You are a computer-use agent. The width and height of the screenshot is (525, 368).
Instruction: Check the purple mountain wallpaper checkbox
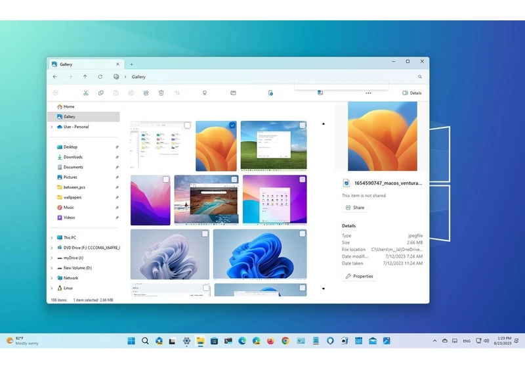click(166, 179)
